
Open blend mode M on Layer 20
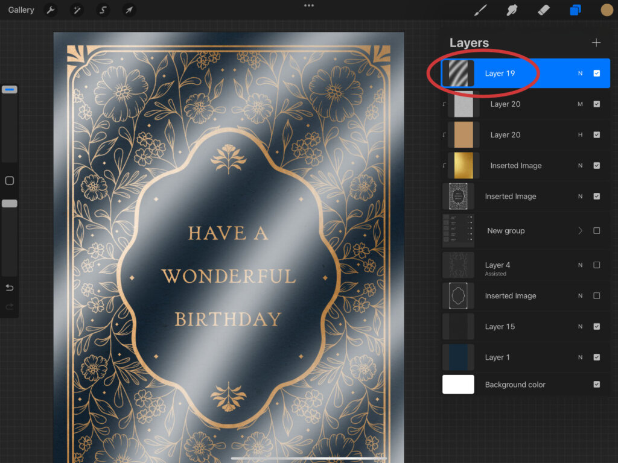click(x=580, y=104)
